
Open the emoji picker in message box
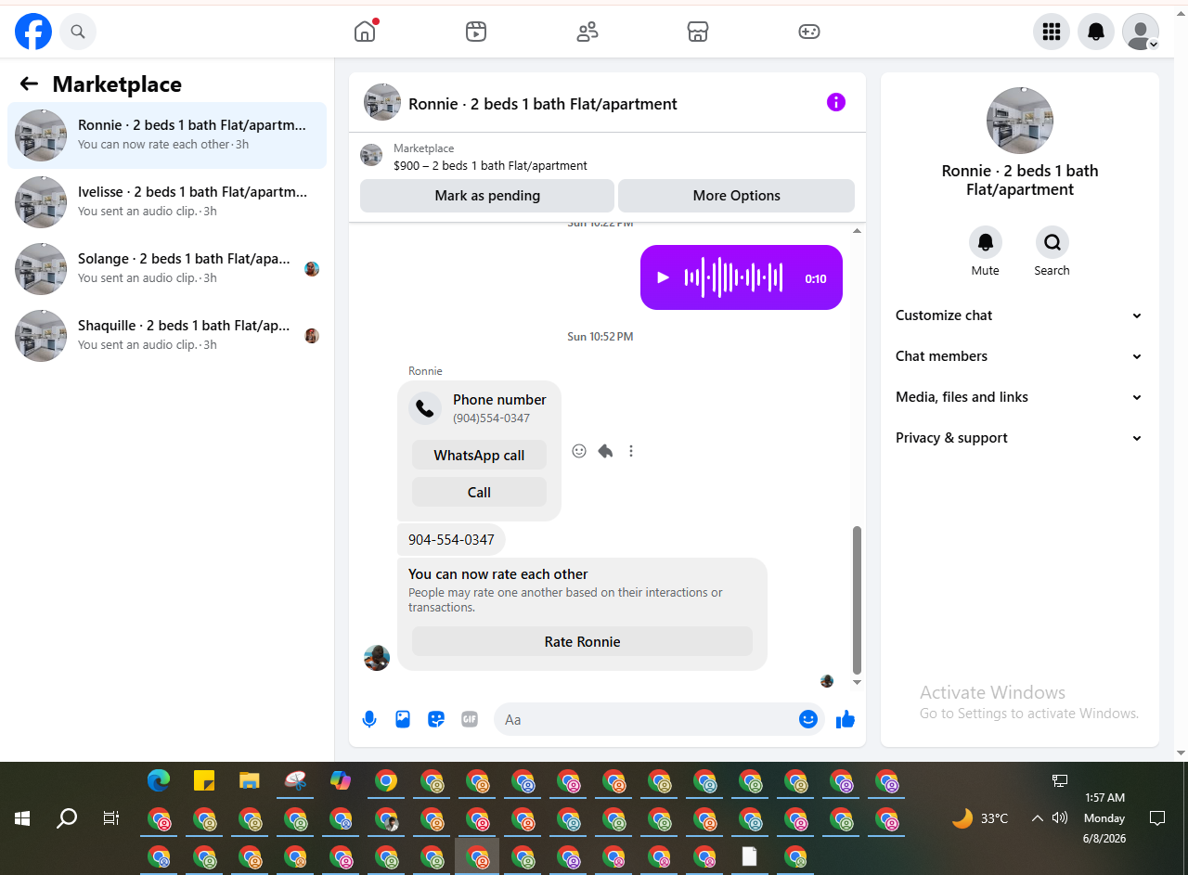click(808, 719)
